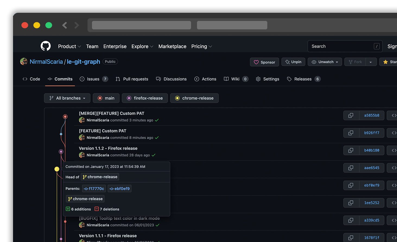This screenshot has height=242, width=397.
Task: Toggle the main branch filter
Action: [106, 98]
